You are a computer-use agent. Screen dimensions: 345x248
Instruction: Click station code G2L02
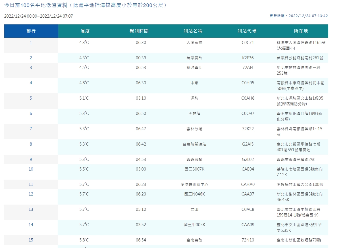pos(248,159)
